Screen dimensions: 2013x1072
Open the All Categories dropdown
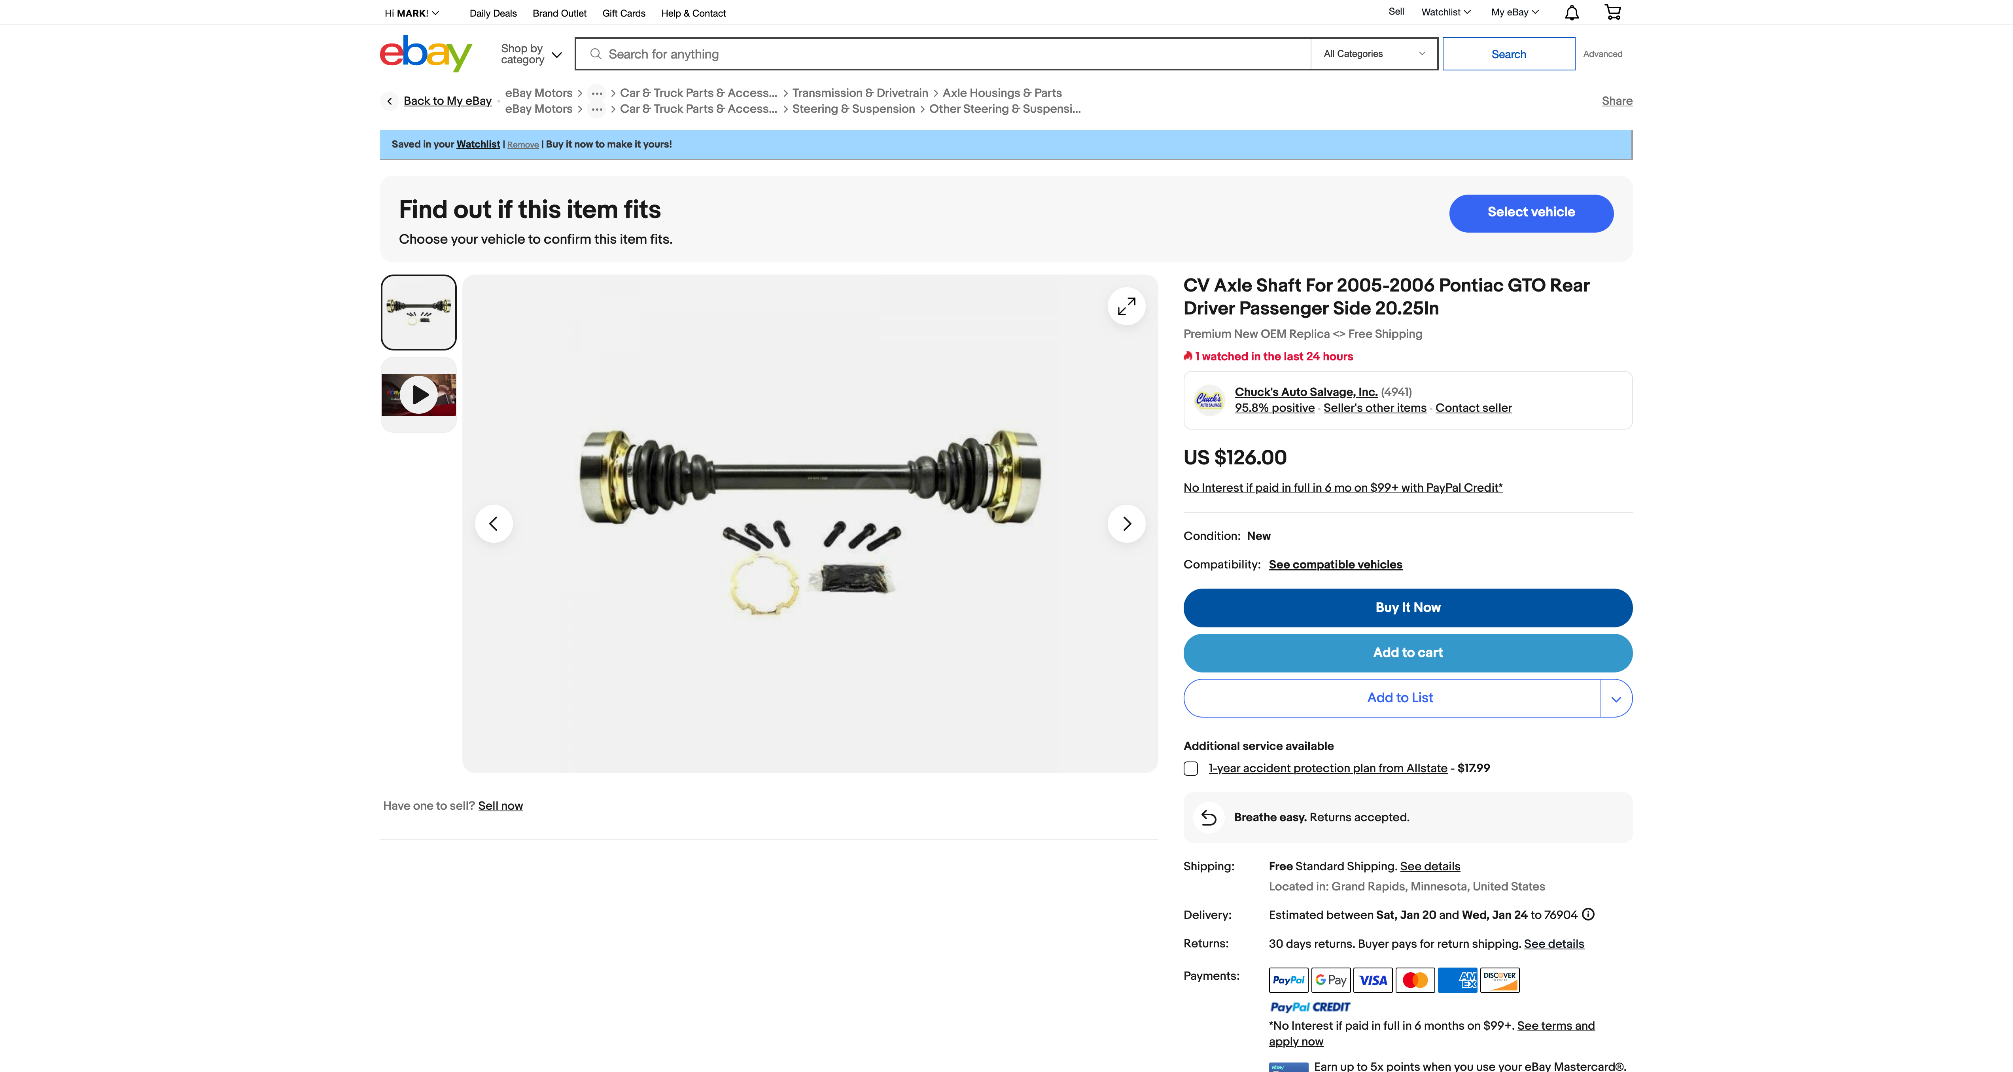pyautogui.click(x=1374, y=54)
